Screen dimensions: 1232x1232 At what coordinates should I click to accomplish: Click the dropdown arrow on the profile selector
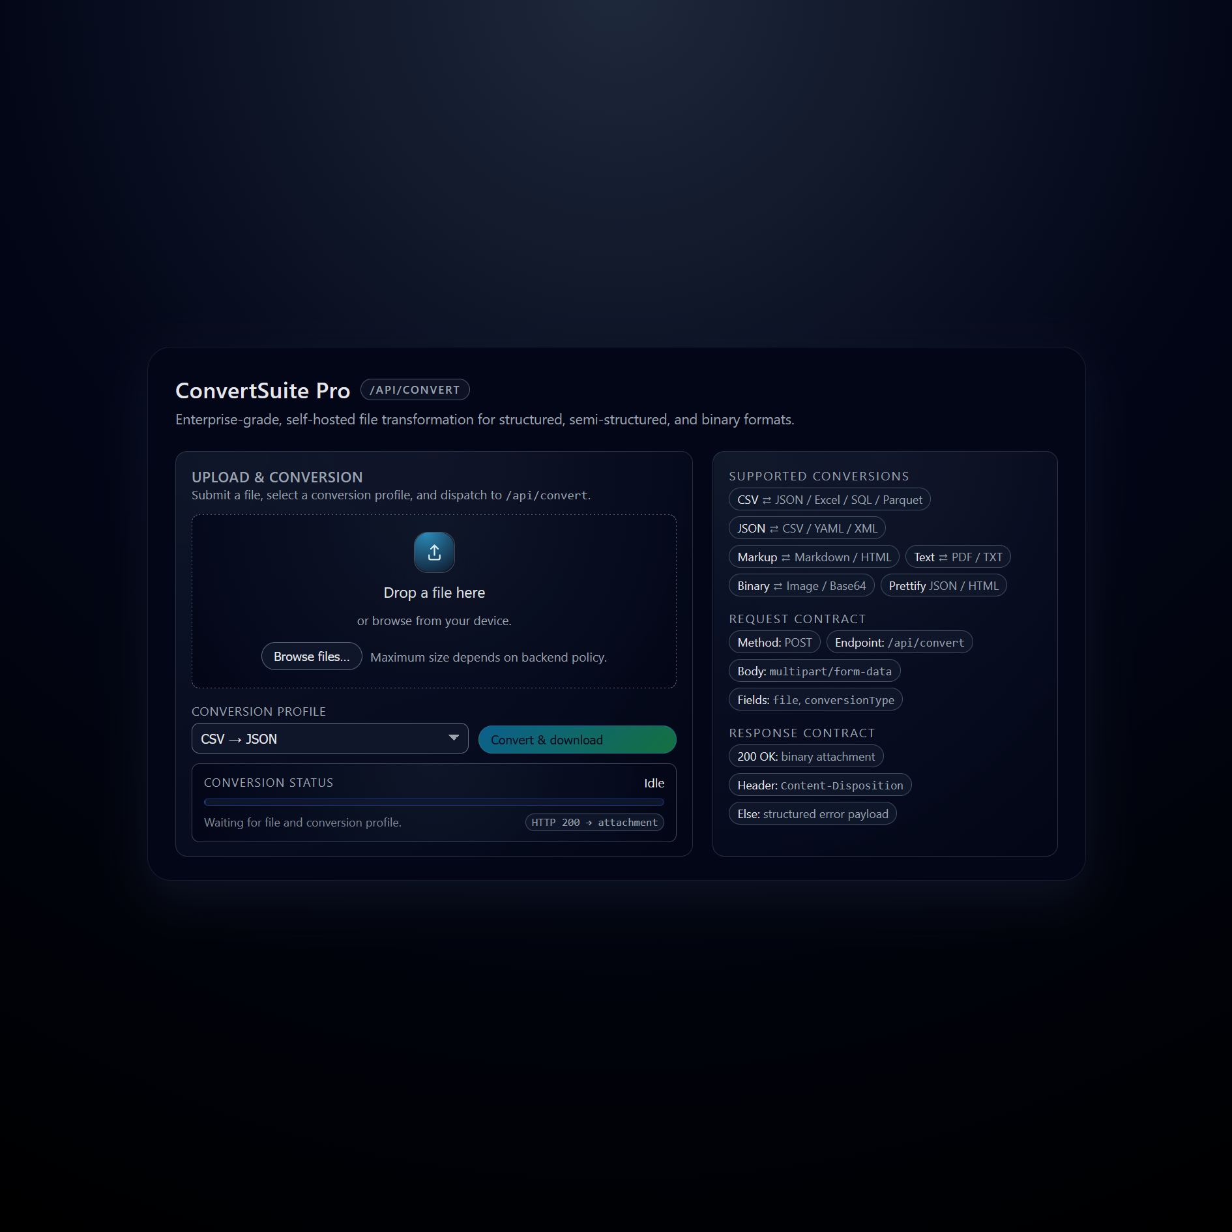pos(453,739)
